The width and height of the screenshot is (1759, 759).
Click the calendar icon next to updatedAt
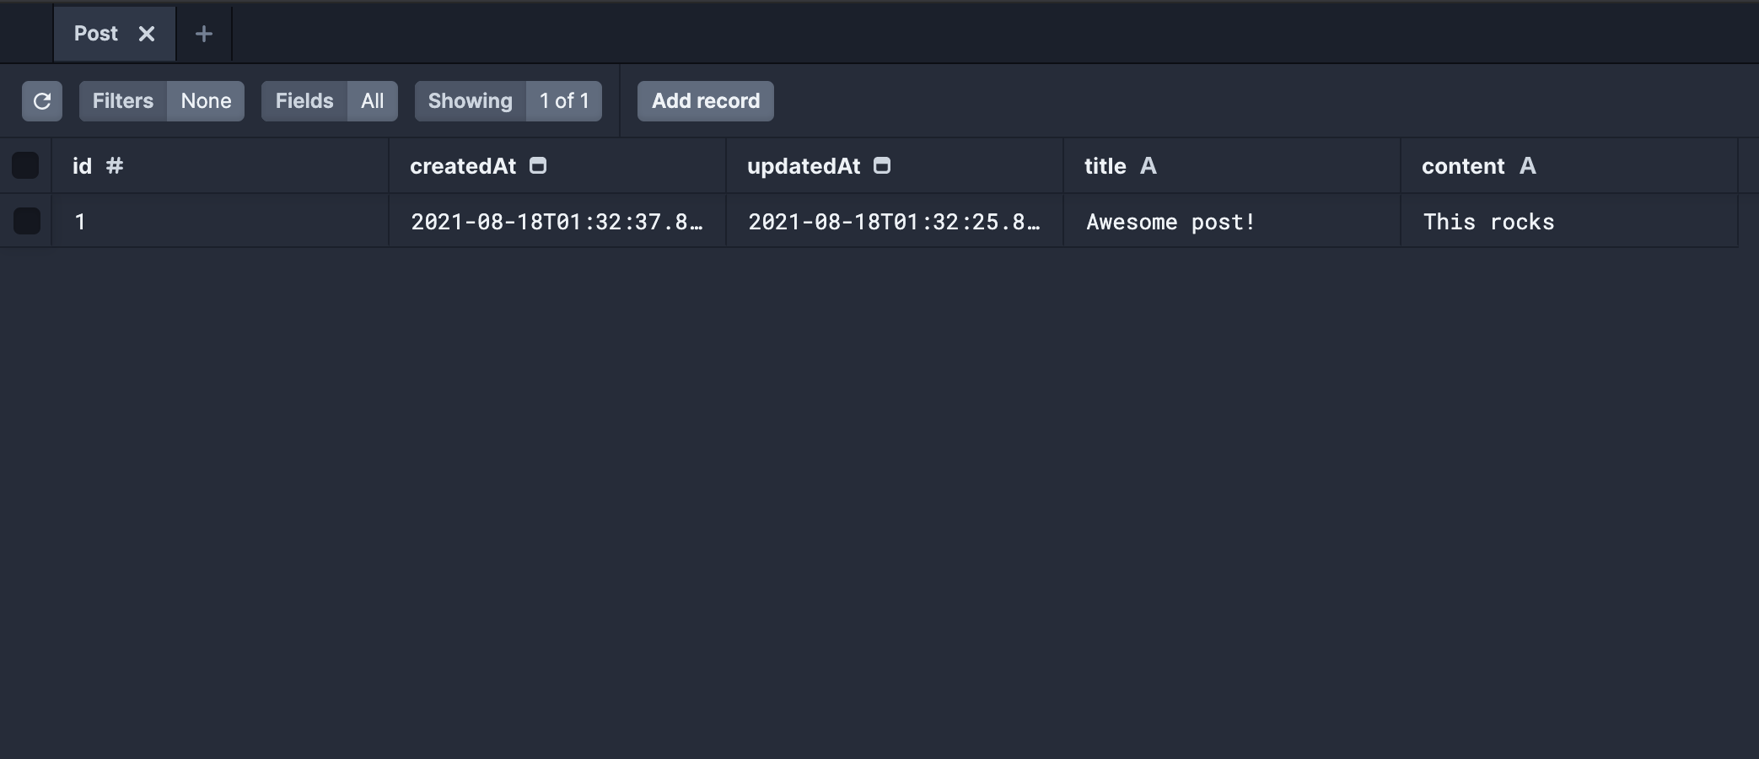pos(882,165)
